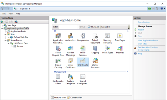Collapse the Server Farms tree node
Viewport: 167px width, 100px height.
click(5, 40)
